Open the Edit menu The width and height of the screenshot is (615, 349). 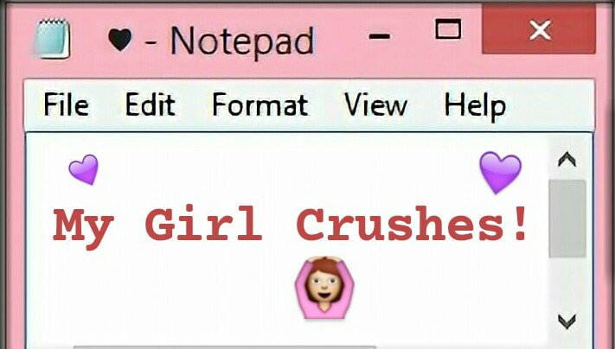tap(150, 105)
